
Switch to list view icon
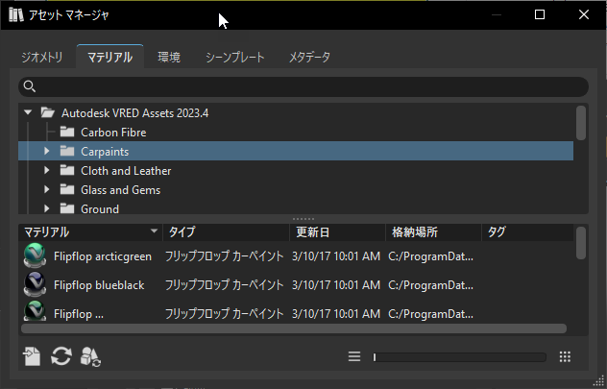click(354, 356)
